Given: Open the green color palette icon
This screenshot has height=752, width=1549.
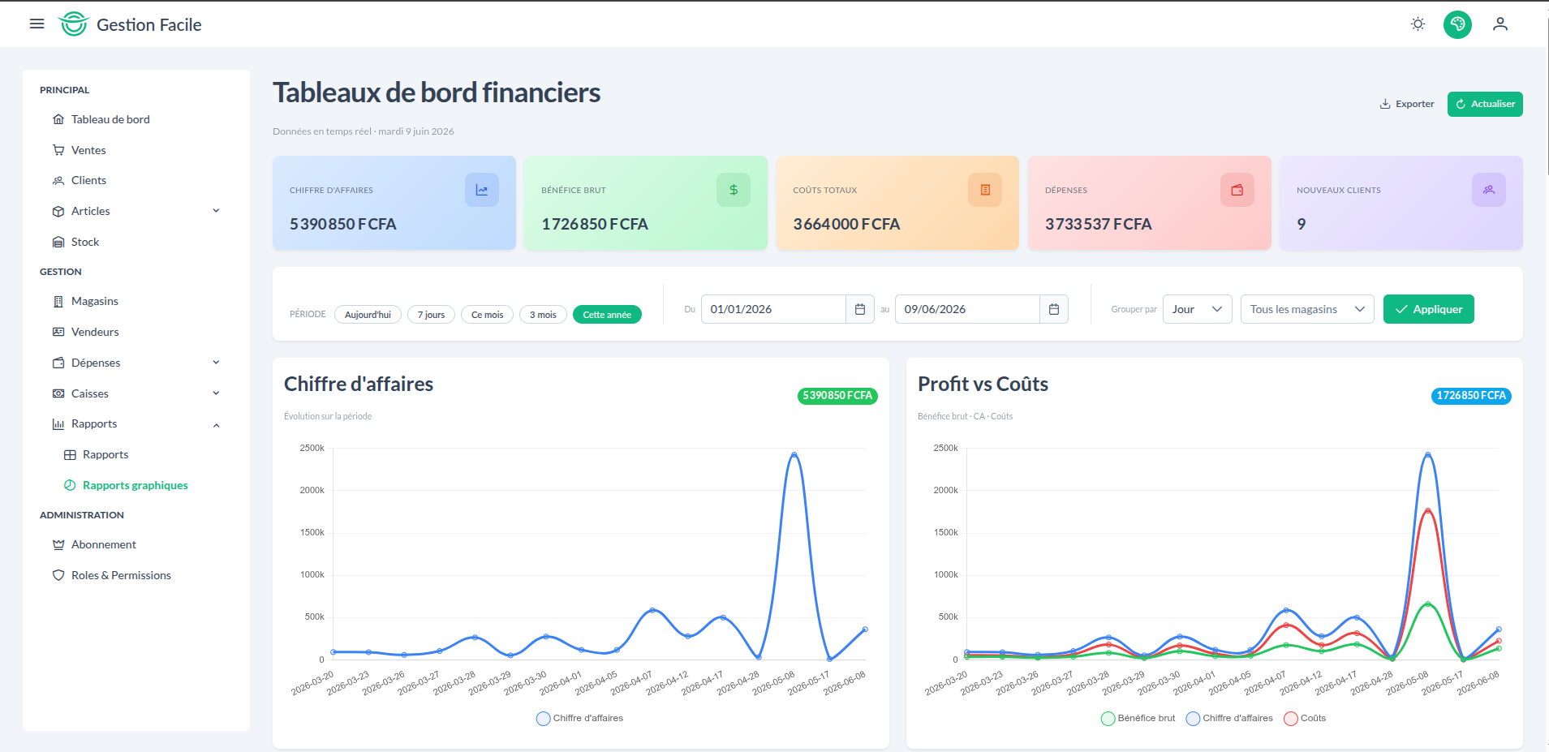Looking at the screenshot, I should tap(1457, 24).
